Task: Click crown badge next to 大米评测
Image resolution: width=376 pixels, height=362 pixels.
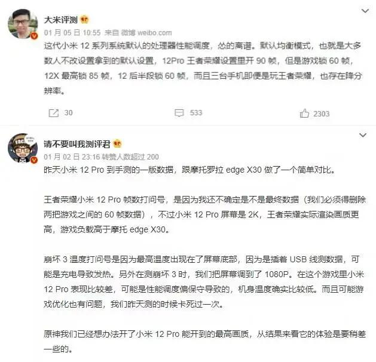Action: 84,19
